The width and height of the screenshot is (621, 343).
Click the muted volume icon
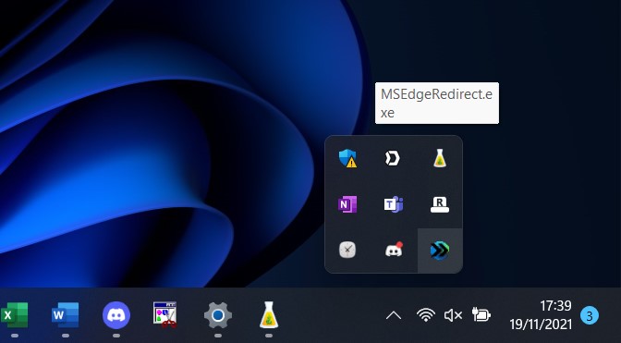[453, 315]
